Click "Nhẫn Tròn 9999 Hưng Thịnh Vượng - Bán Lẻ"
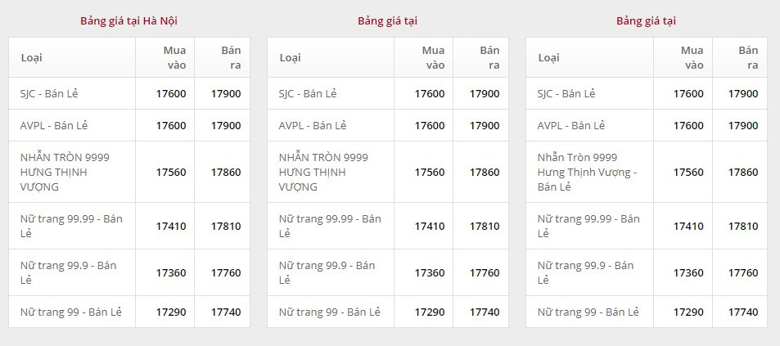Image resolution: width=780 pixels, height=346 pixels. tap(586, 172)
